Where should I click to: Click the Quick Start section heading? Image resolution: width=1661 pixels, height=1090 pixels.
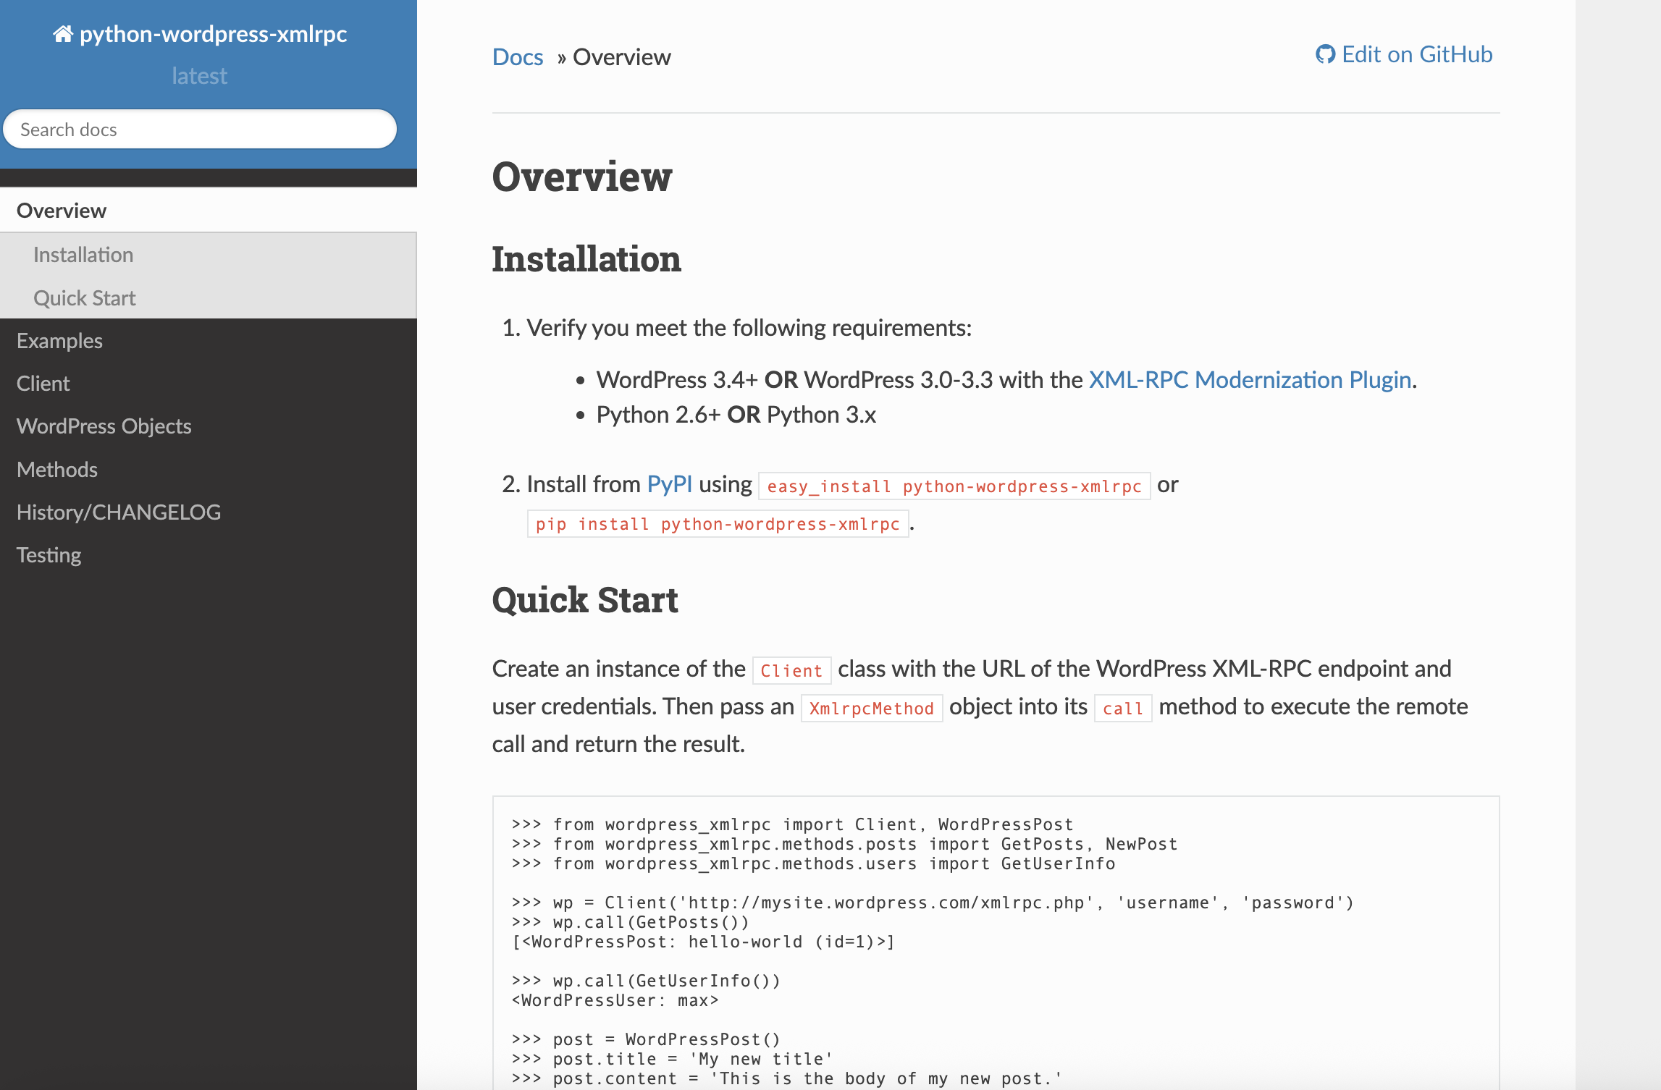585,600
